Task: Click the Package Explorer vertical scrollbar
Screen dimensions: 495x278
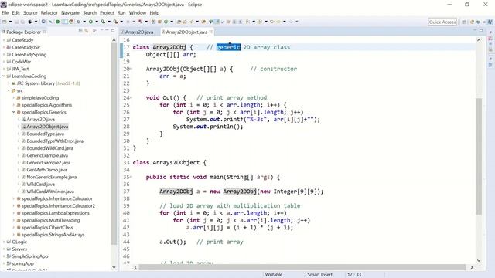Action: pyautogui.click(x=114, y=144)
